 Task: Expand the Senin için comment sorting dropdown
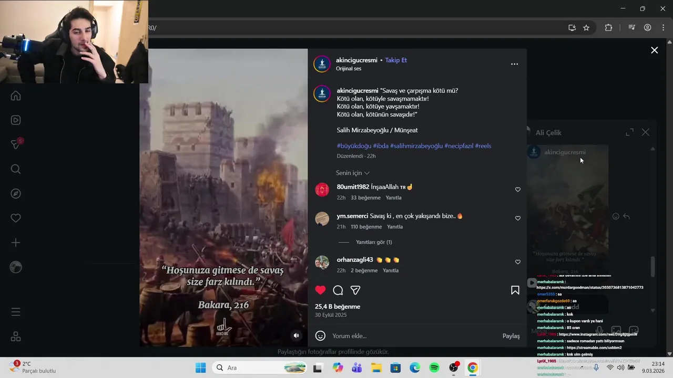(x=353, y=173)
